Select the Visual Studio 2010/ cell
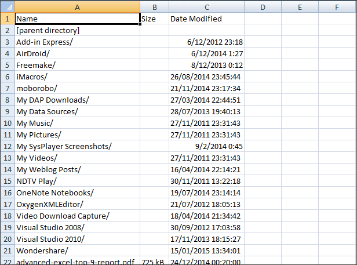Image resolution: width=357 pixels, height=265 pixels. [77, 239]
